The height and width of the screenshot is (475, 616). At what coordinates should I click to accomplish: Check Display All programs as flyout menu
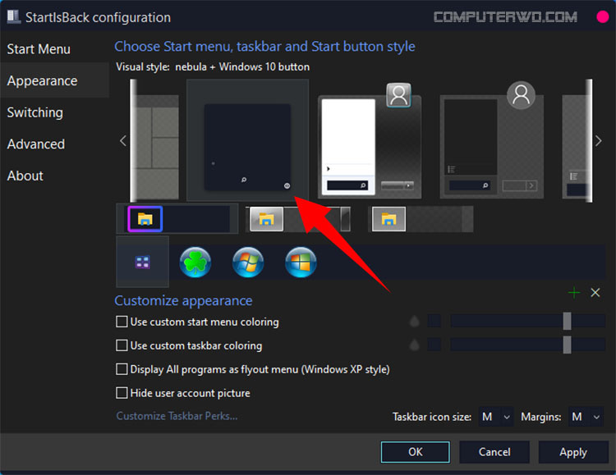[x=122, y=369]
